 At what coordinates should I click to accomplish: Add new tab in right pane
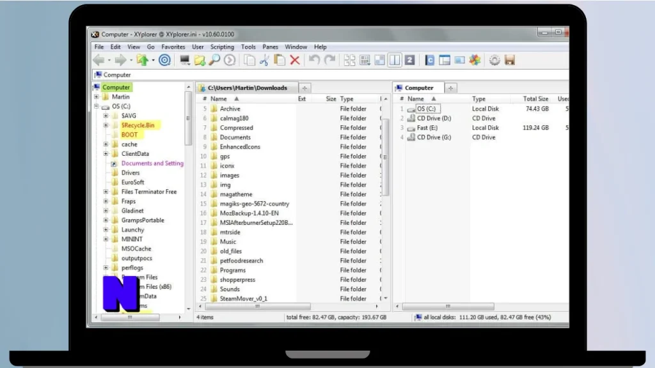coord(450,88)
